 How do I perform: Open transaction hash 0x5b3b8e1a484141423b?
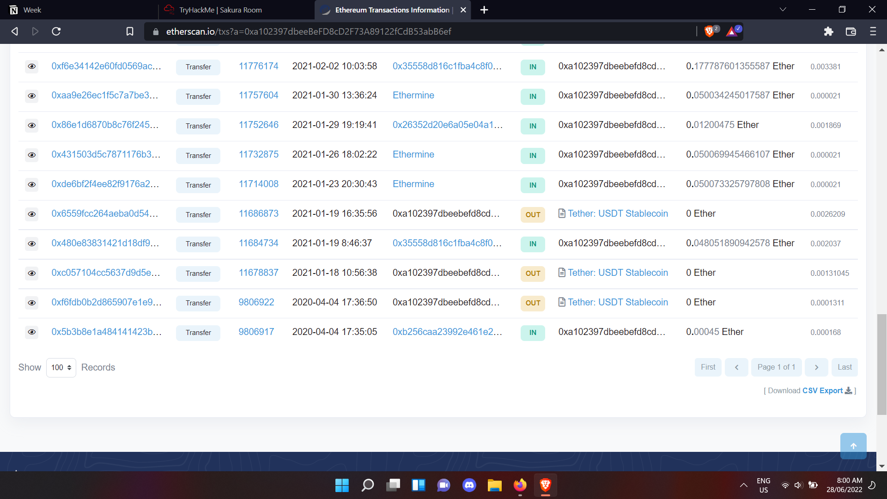[107, 332]
